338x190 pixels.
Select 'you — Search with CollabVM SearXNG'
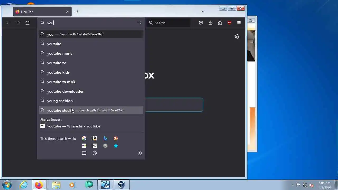[x=91, y=34]
